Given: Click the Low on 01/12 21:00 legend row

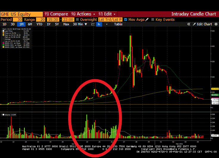Looking at the screenshot, I should pyautogui.click(x=16, y=41).
